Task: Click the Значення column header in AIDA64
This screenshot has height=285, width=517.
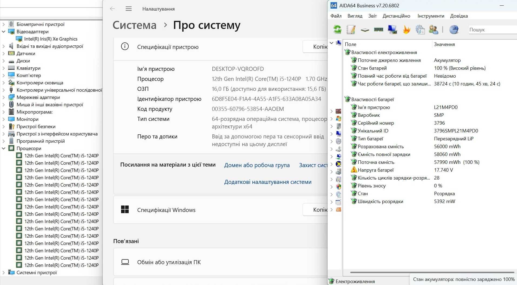Action: (x=474, y=44)
